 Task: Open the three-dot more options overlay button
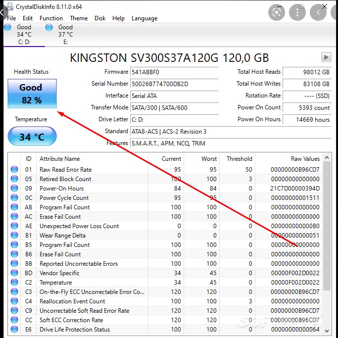297,12
